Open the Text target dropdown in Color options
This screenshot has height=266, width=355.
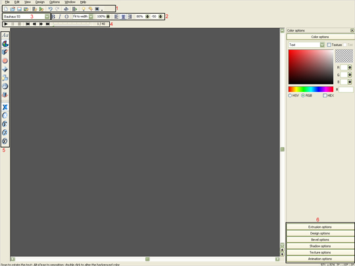pos(322,45)
